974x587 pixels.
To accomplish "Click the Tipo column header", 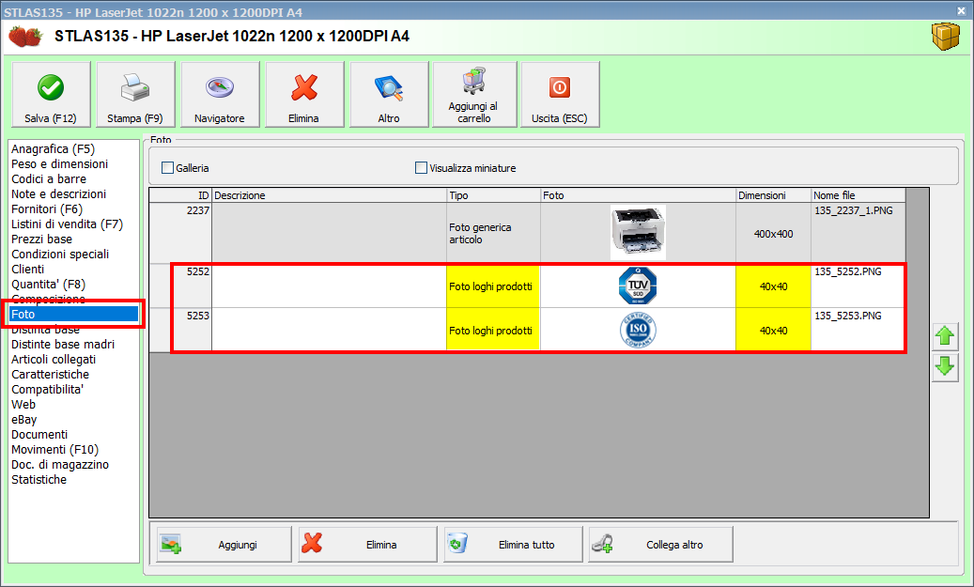I will 494,195.
